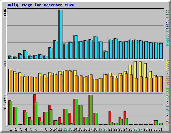Click the small cyan bar for day 20
This screenshot has height=133, width=171.
(106, 55)
